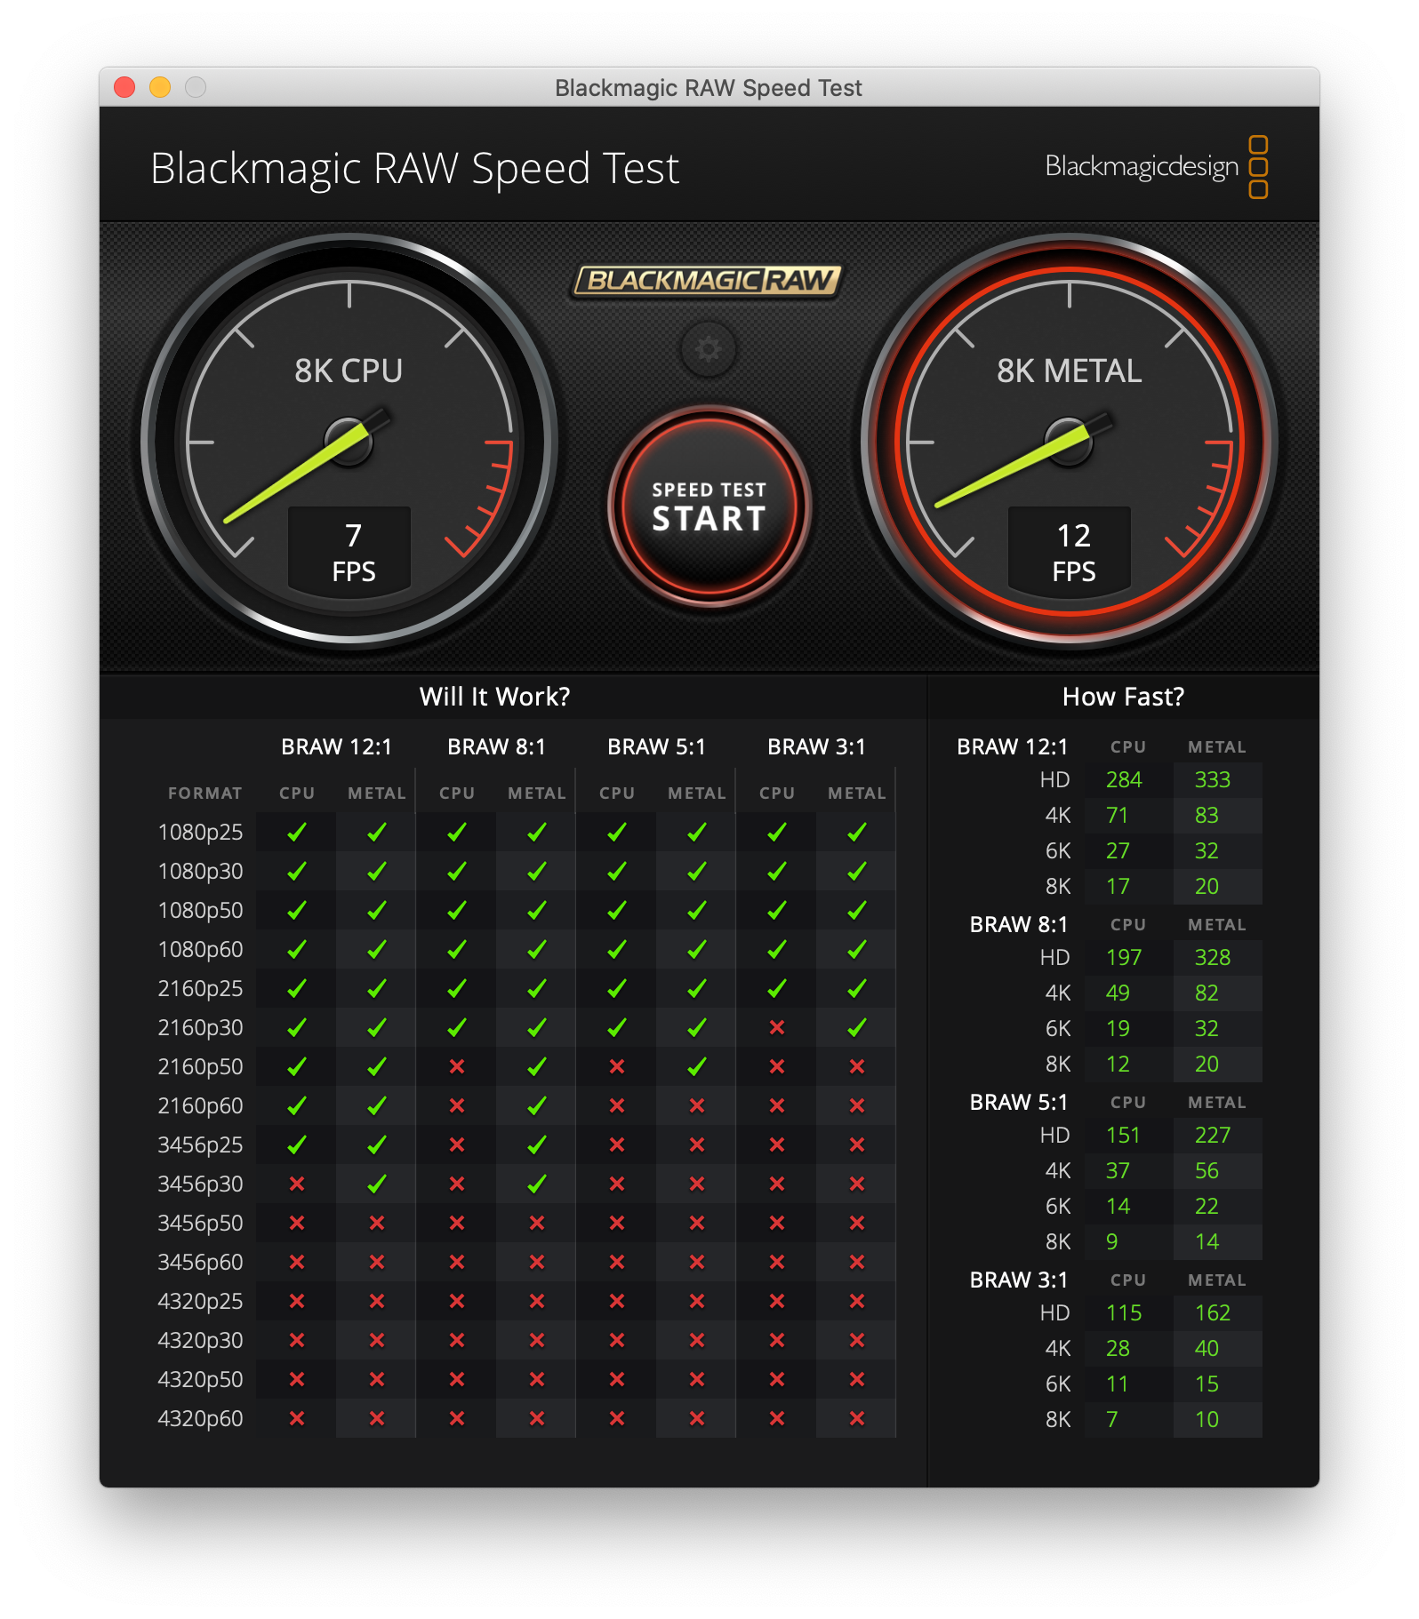The image size is (1419, 1619).
Task: Click the 3456p25 BRAW 8:1 CPU cross
Action: pos(457,1145)
